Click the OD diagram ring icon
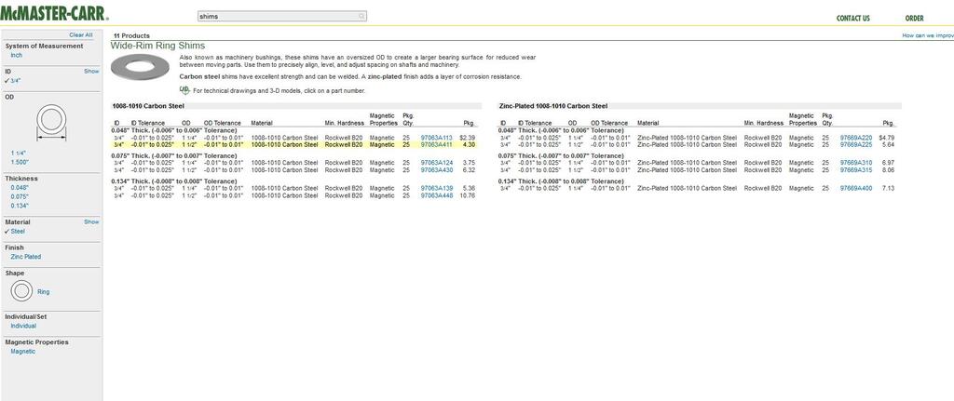Viewport: 954px width, 401px height. pos(51,122)
